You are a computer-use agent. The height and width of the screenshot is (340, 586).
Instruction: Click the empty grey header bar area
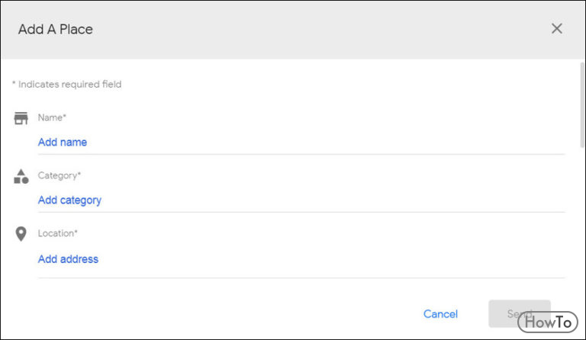[321, 29]
